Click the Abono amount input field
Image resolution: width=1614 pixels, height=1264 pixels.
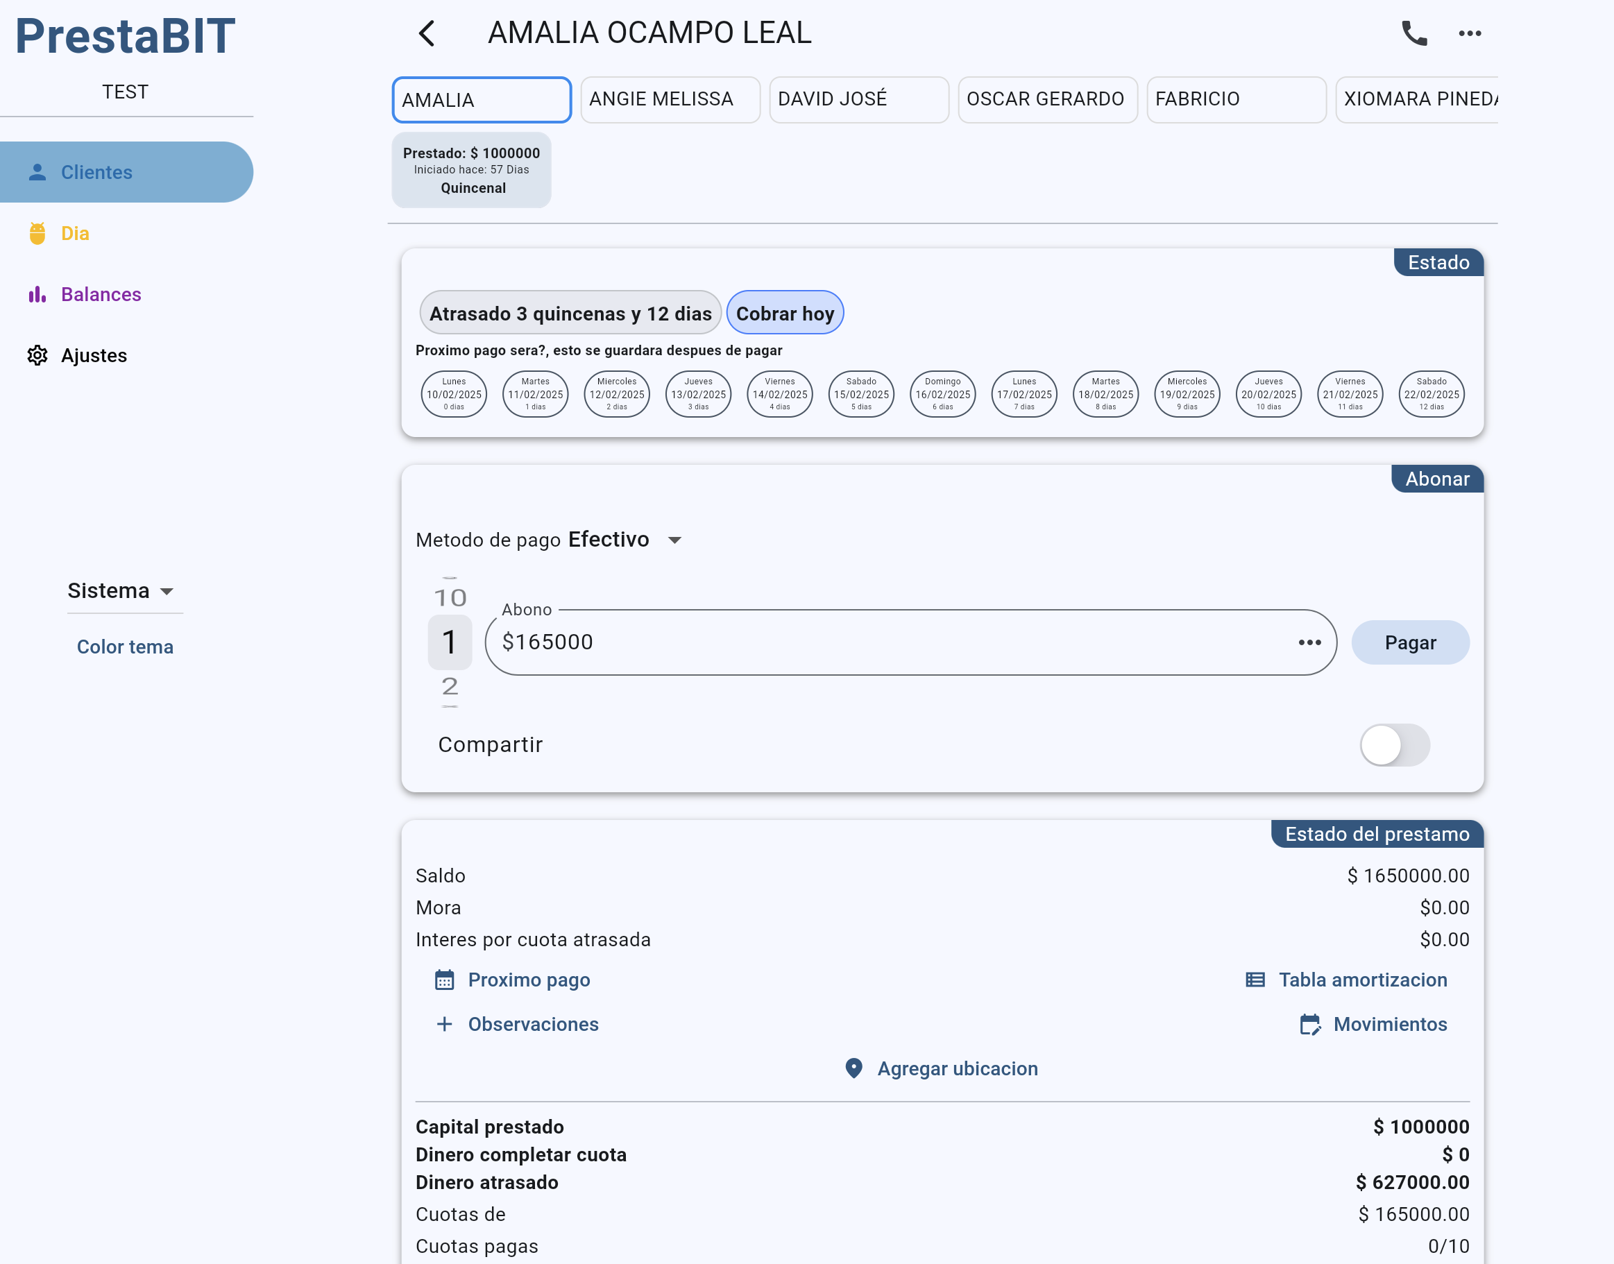[888, 642]
